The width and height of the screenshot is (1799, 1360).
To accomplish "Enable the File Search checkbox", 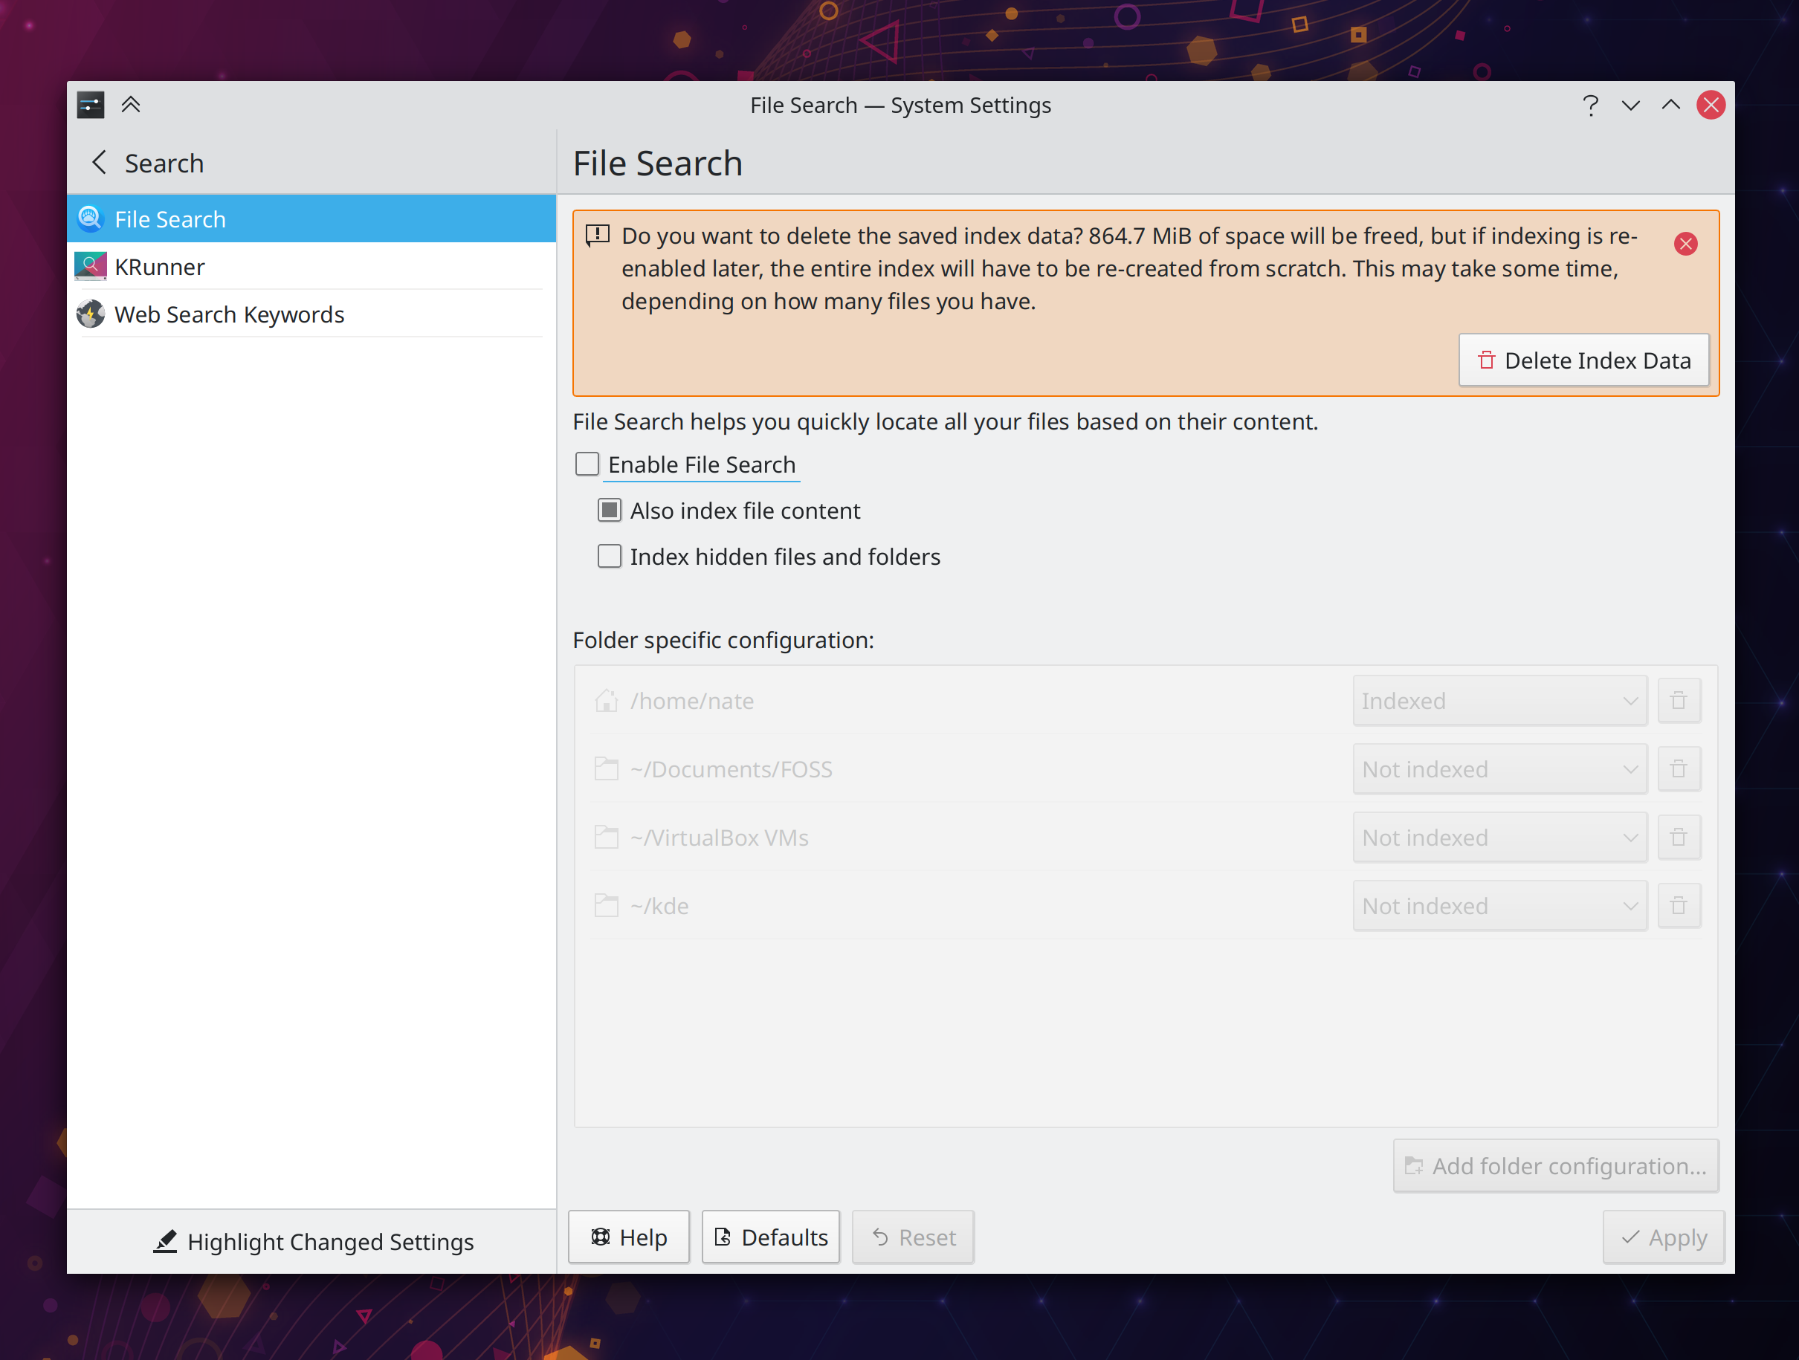I will pos(587,464).
